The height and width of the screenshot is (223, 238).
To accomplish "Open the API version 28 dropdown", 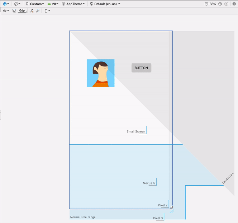I will 53,4.
